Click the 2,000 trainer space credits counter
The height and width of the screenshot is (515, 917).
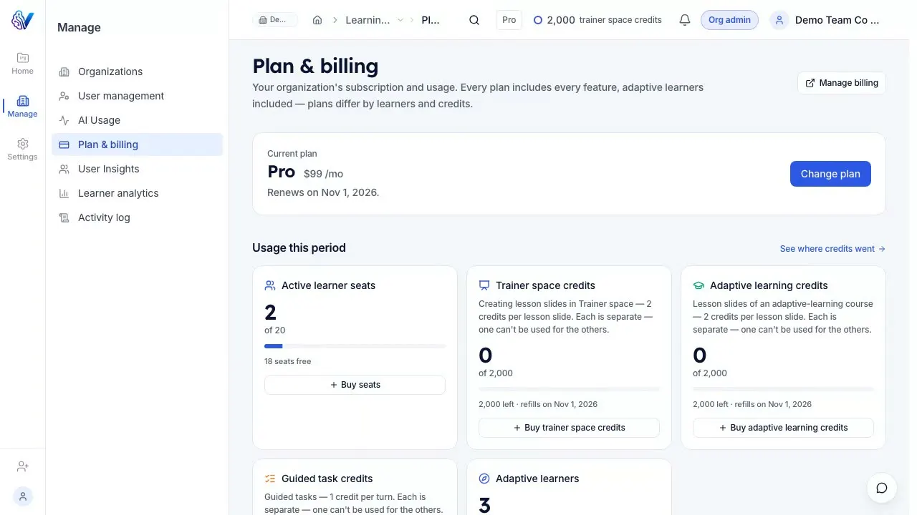tap(597, 20)
